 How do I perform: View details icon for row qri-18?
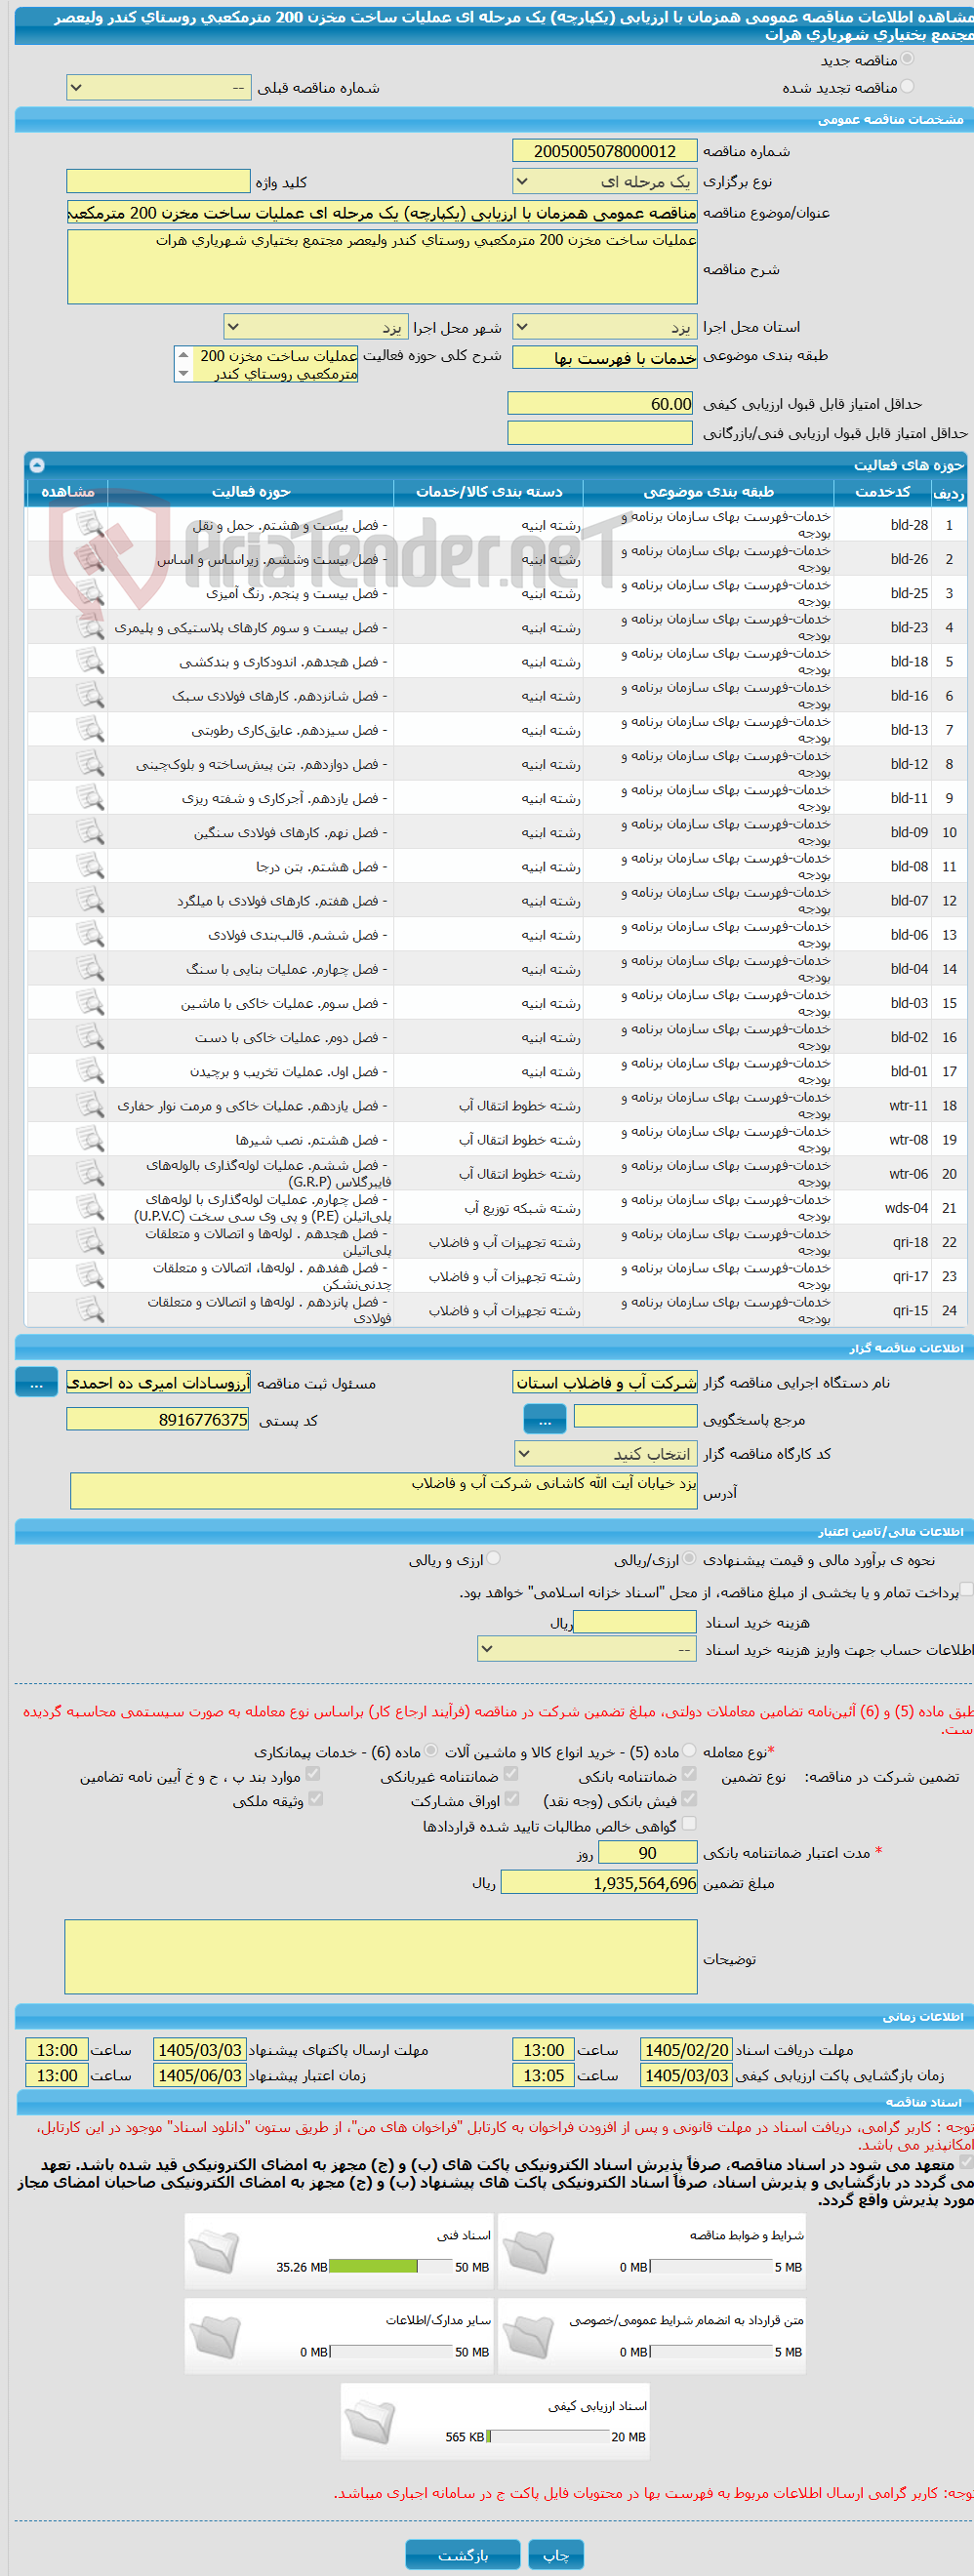point(90,1242)
